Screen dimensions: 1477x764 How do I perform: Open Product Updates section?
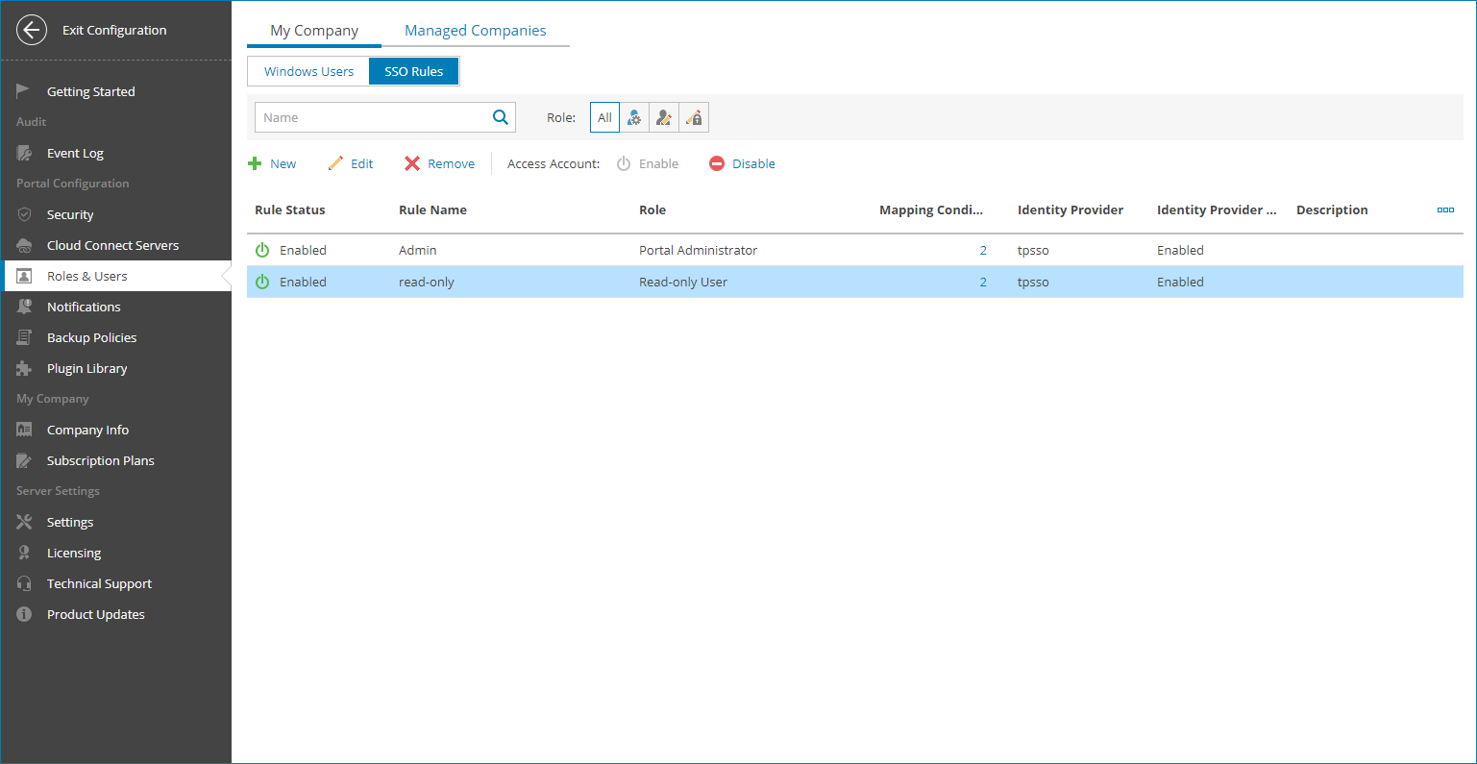pos(95,614)
